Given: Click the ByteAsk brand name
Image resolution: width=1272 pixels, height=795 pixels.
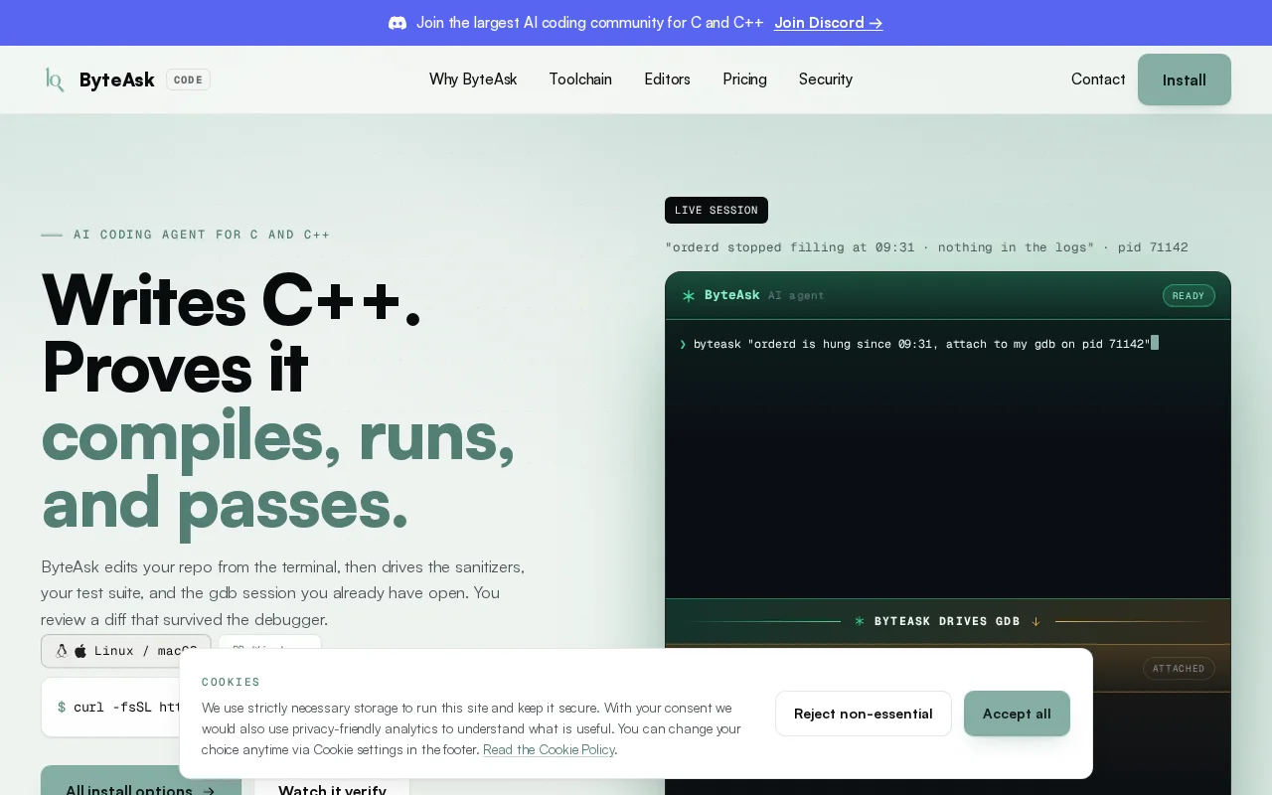Looking at the screenshot, I should (x=117, y=79).
